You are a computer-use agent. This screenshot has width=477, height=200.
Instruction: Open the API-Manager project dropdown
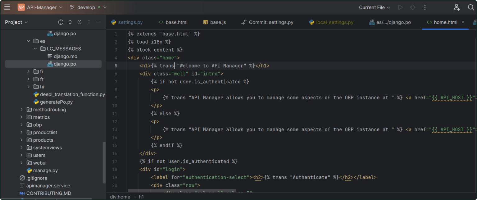tap(40, 7)
